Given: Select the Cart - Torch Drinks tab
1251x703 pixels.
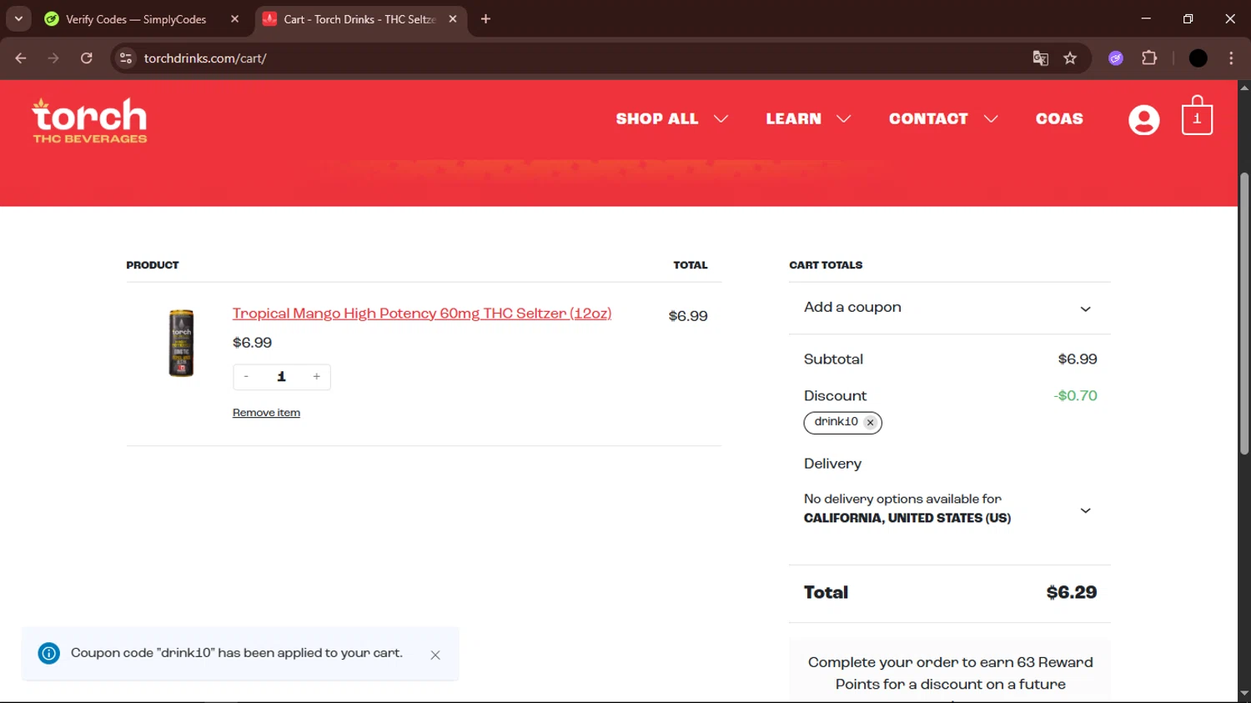Looking at the screenshot, I should pos(360,19).
